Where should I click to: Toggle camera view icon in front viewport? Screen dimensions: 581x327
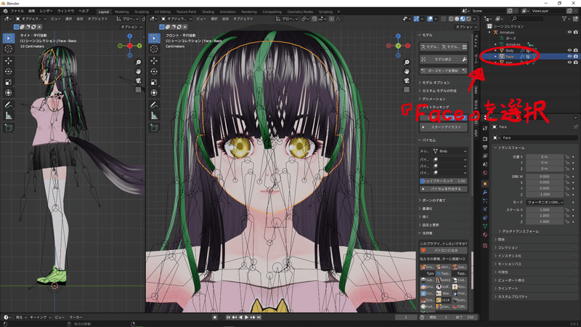[x=407, y=81]
